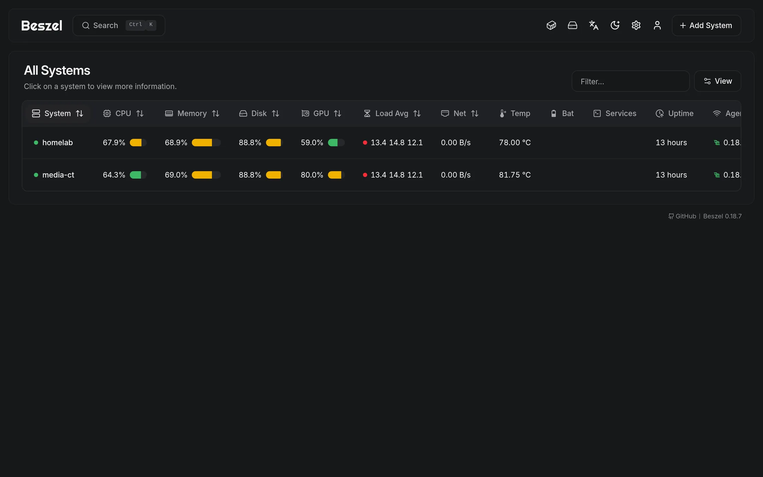Toggle dark/light theme moon icon
Viewport: 763px width, 477px height.
point(615,25)
